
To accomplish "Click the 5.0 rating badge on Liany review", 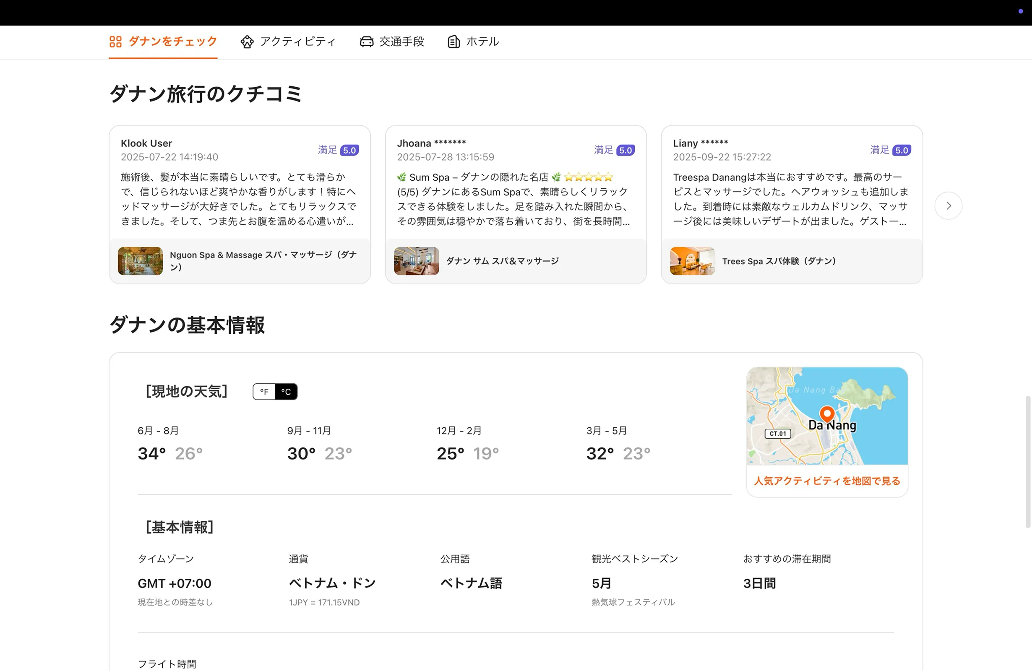I will 902,150.
